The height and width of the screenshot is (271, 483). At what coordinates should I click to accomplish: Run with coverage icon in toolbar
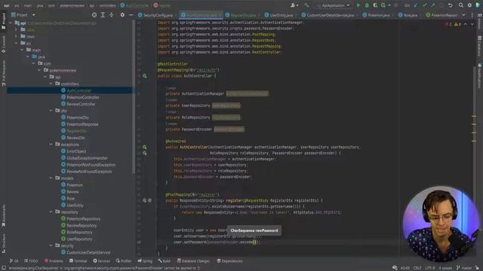(375, 5)
